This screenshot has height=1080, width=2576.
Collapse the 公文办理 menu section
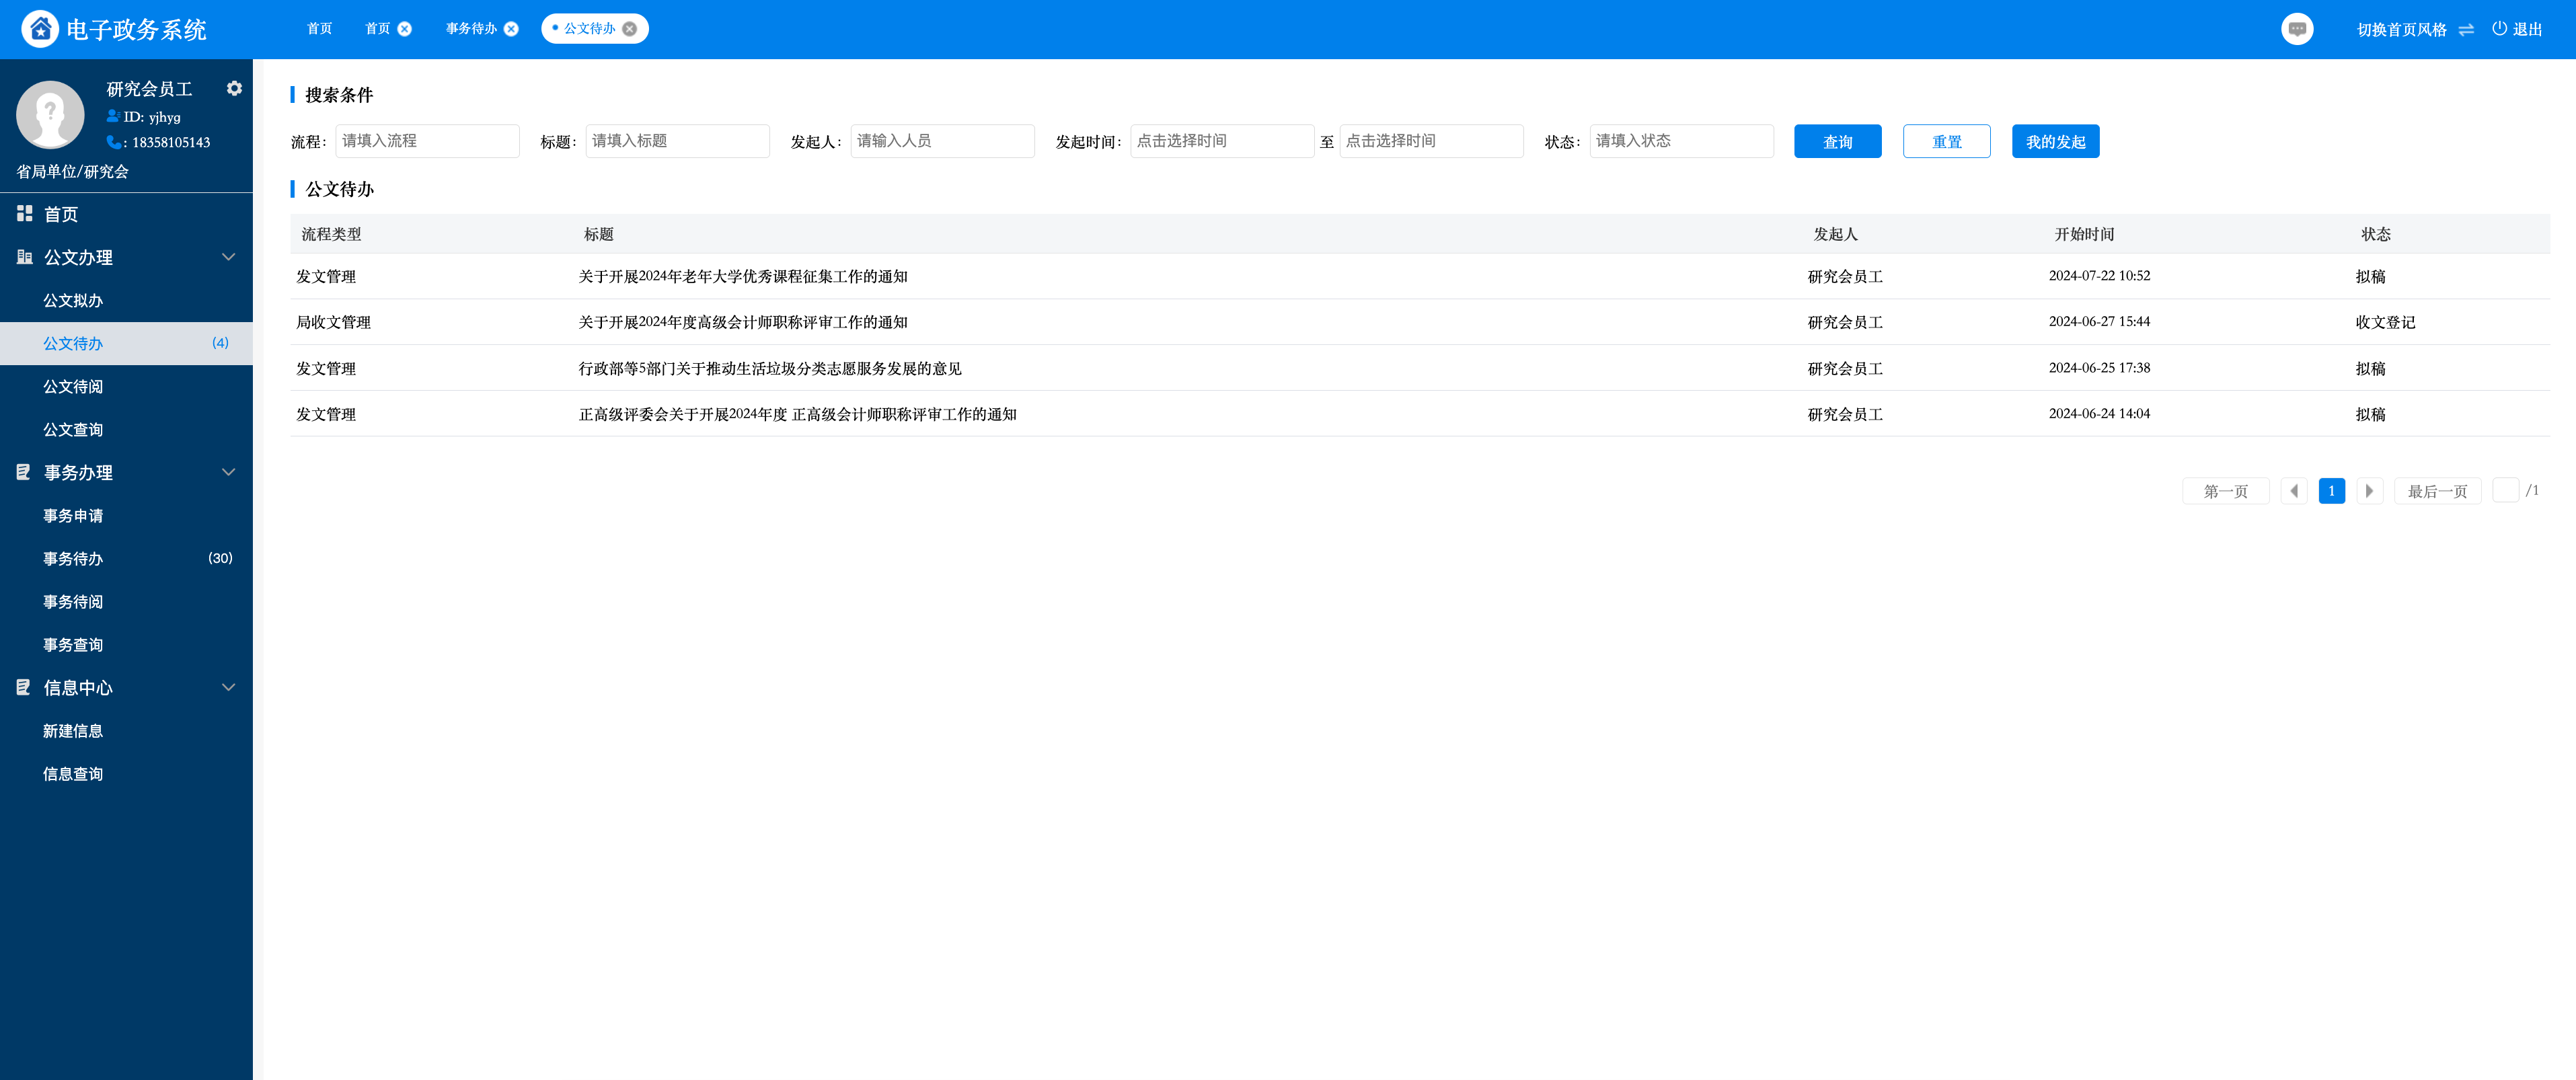click(228, 257)
